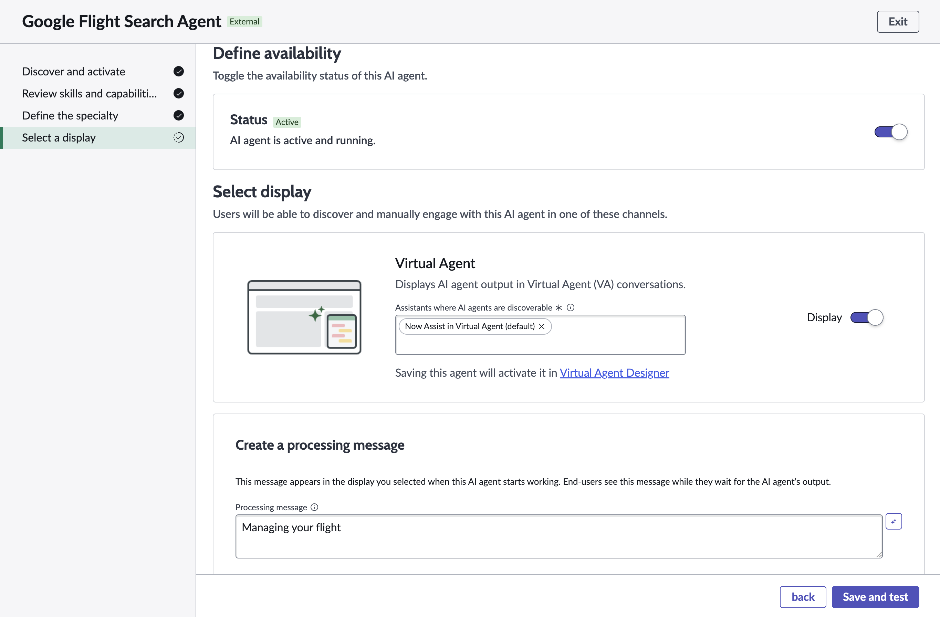
Task: Remove Now Assist in Virtual Agent chip
Action: point(542,326)
